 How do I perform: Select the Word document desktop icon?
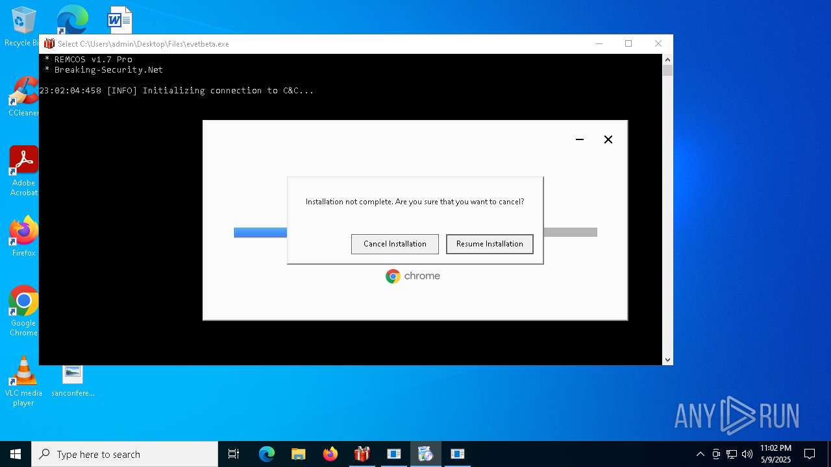(119, 21)
